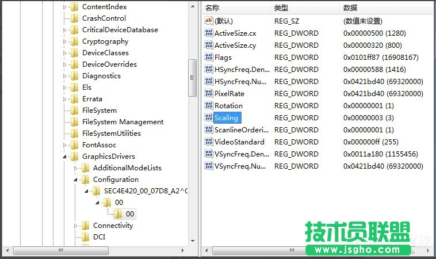
Task: Expand the Connectivity tree node
Action: pyautogui.click(x=75, y=226)
